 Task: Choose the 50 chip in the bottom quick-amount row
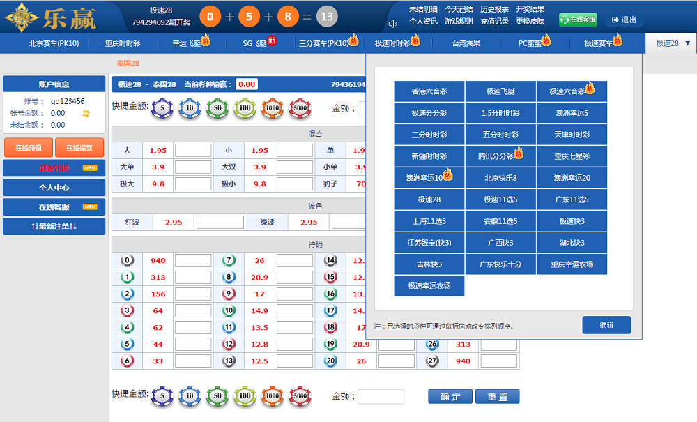(217, 396)
